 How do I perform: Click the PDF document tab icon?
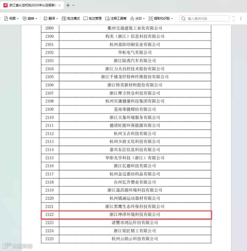click(x=6, y=5)
